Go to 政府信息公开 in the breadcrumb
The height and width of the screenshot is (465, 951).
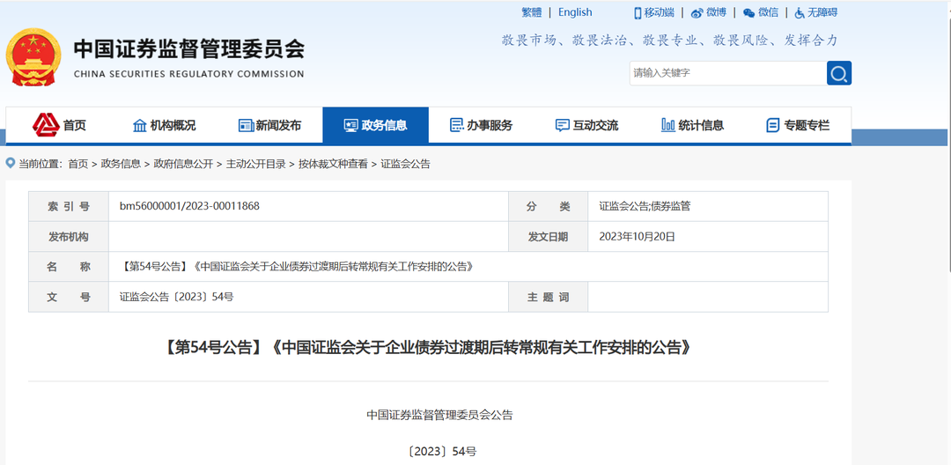tap(183, 164)
